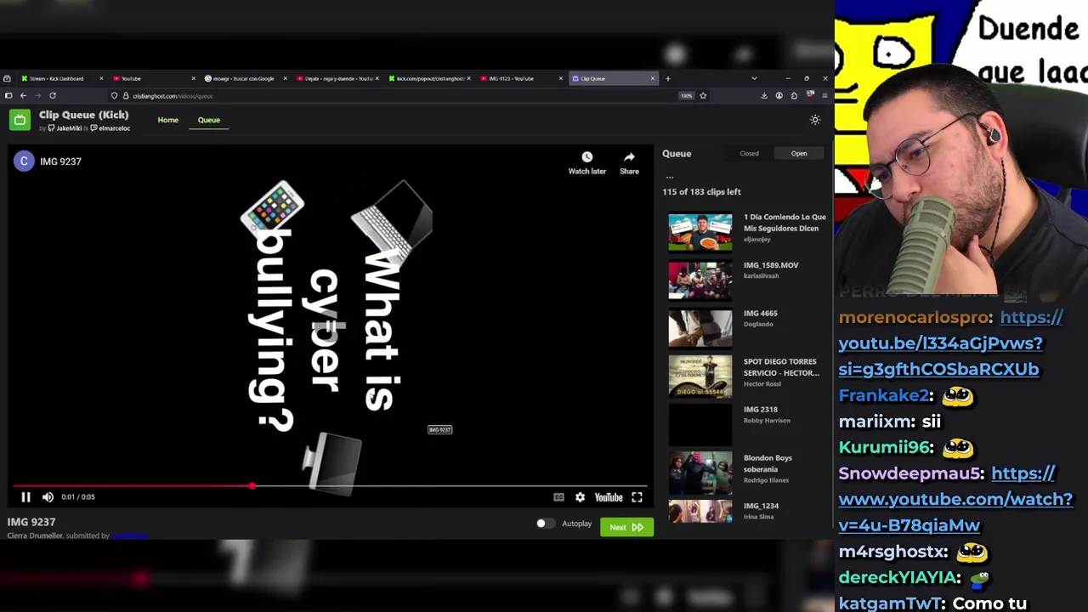Image resolution: width=1088 pixels, height=612 pixels.
Task: Click the green Clip Queue logo icon
Action: click(x=20, y=120)
